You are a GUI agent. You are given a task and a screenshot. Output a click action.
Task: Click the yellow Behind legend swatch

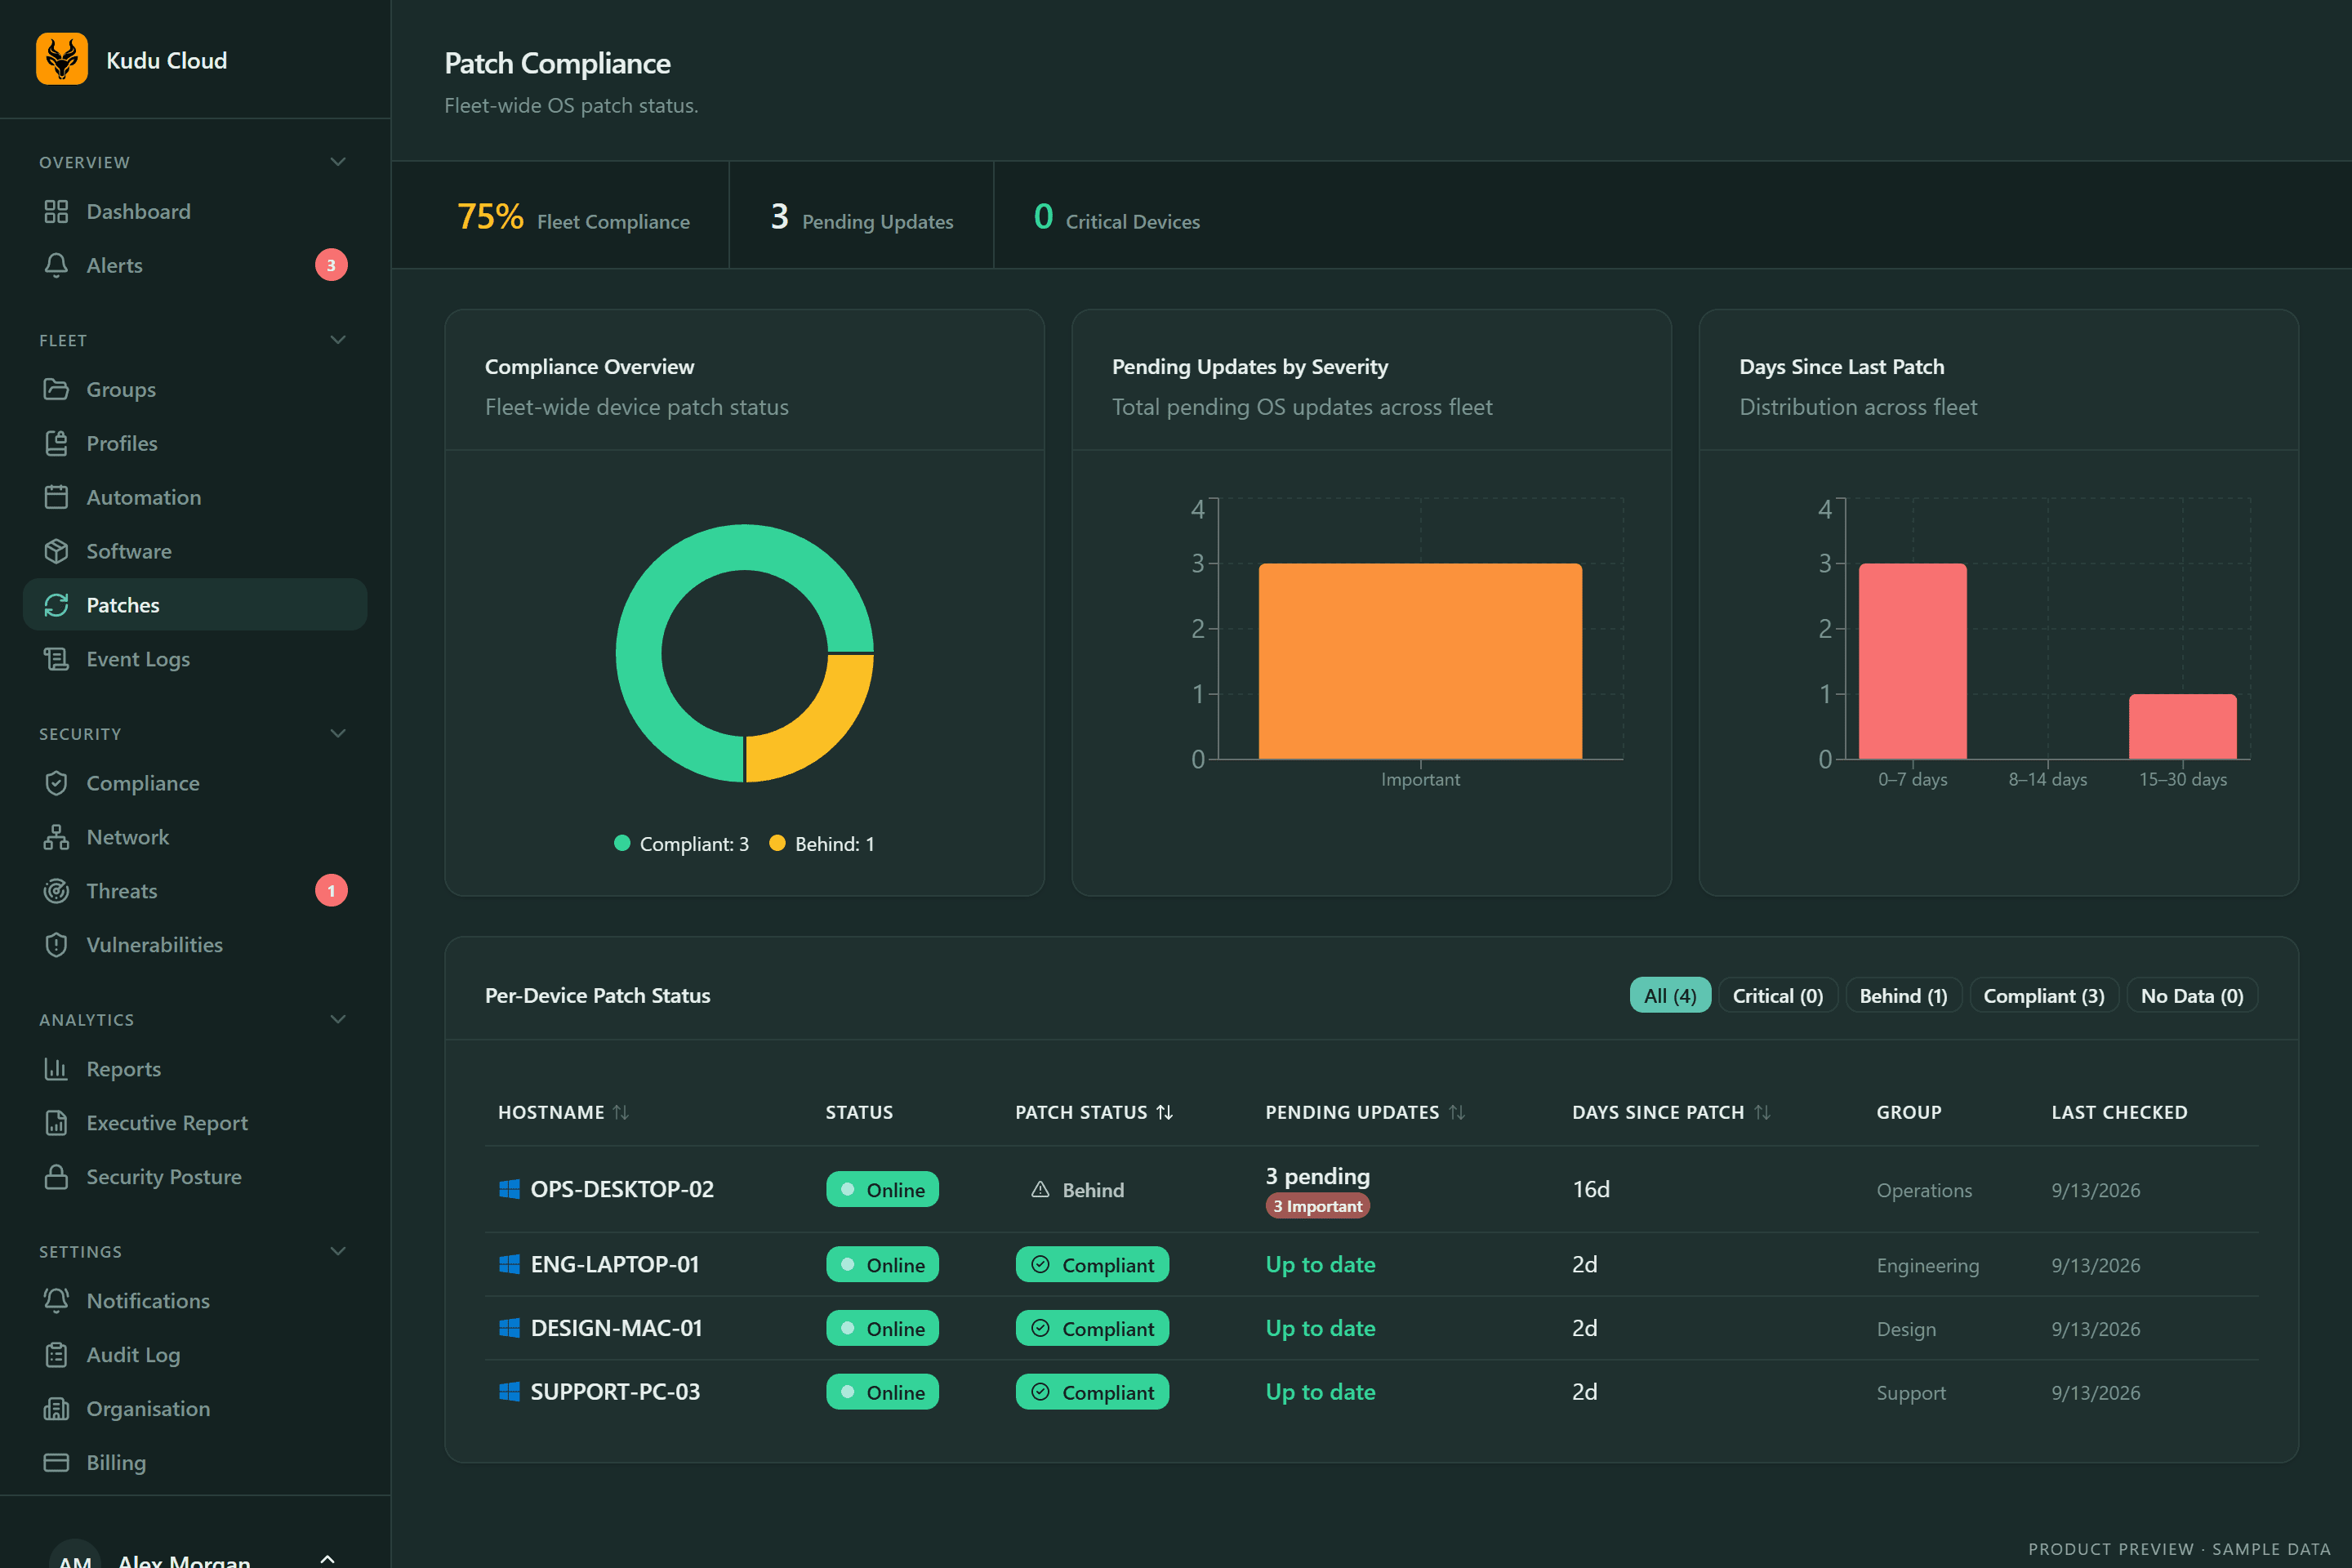click(777, 843)
